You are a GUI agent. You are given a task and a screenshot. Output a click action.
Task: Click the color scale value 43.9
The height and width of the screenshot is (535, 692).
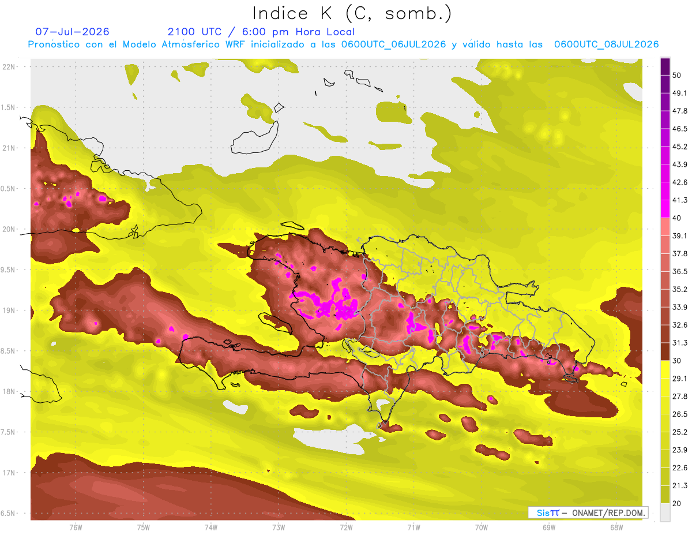(679, 164)
